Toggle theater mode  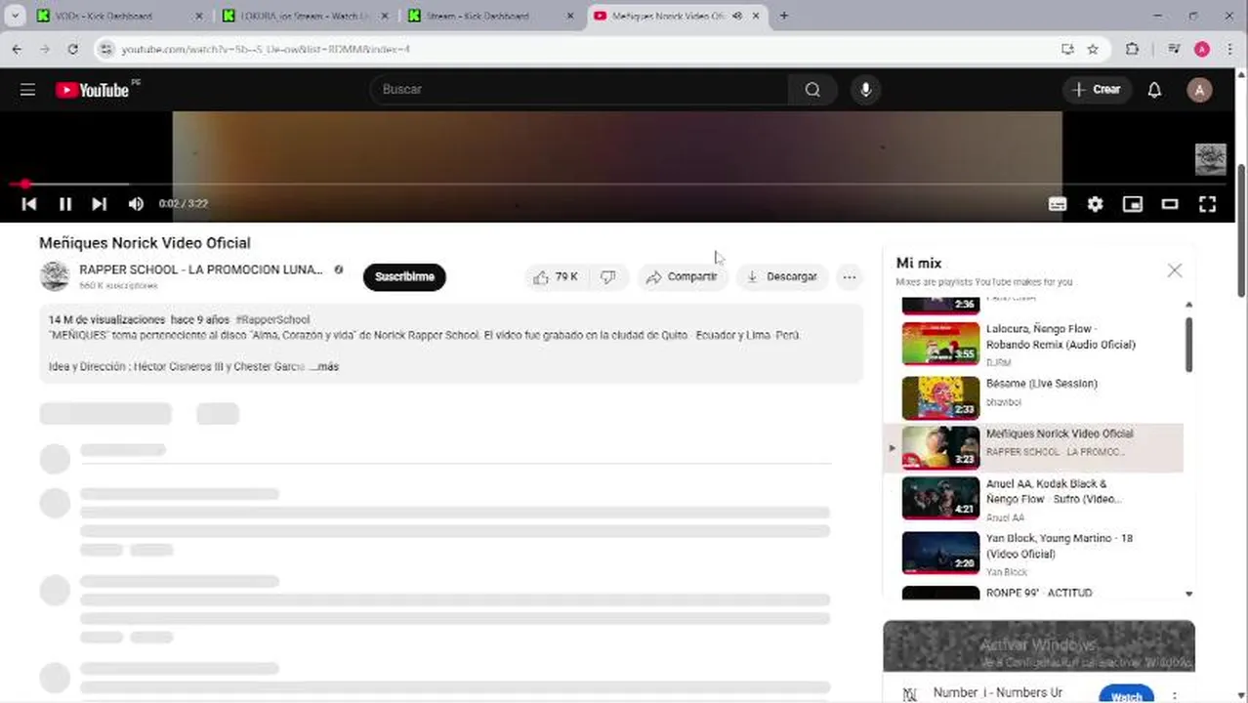(x=1170, y=204)
